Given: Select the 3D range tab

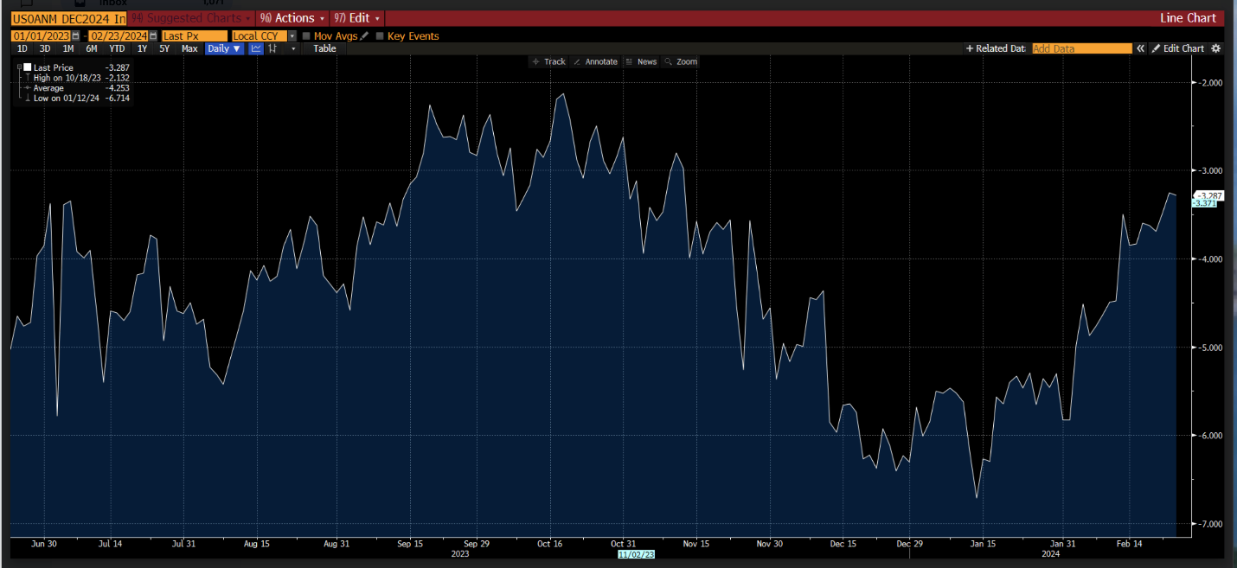Looking at the screenshot, I should point(45,48).
